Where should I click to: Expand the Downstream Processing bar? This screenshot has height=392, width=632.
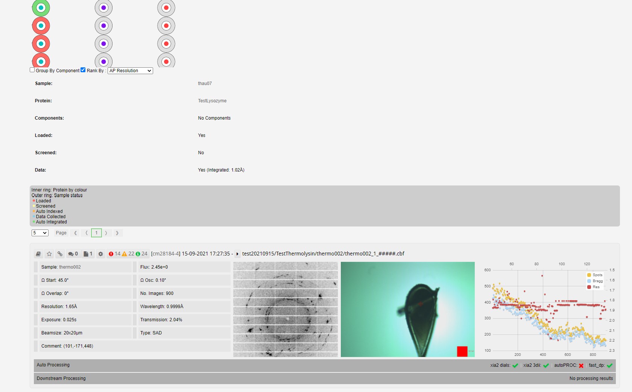61,378
